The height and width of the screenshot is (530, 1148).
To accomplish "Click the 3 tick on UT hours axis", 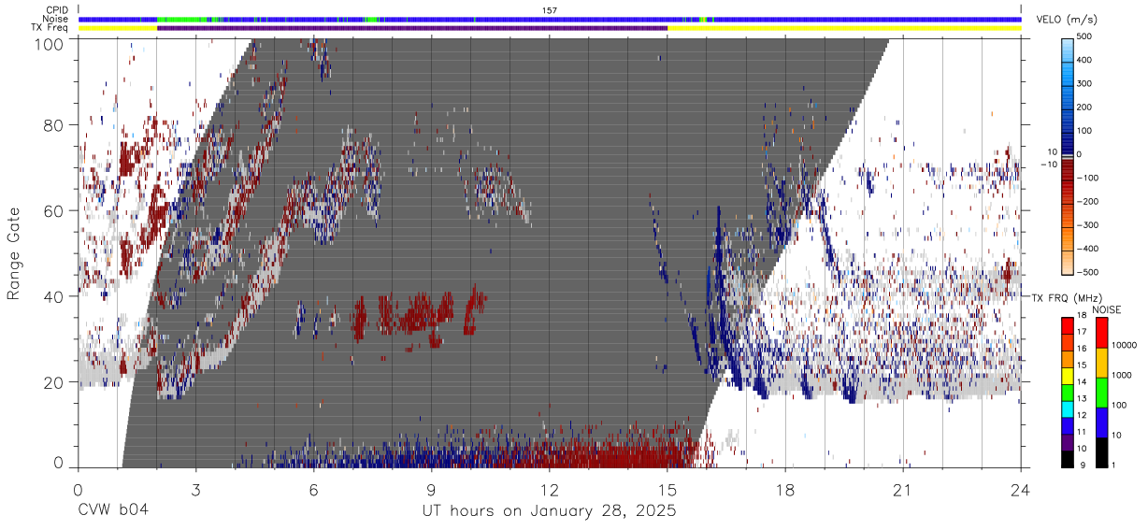I will 195,490.
